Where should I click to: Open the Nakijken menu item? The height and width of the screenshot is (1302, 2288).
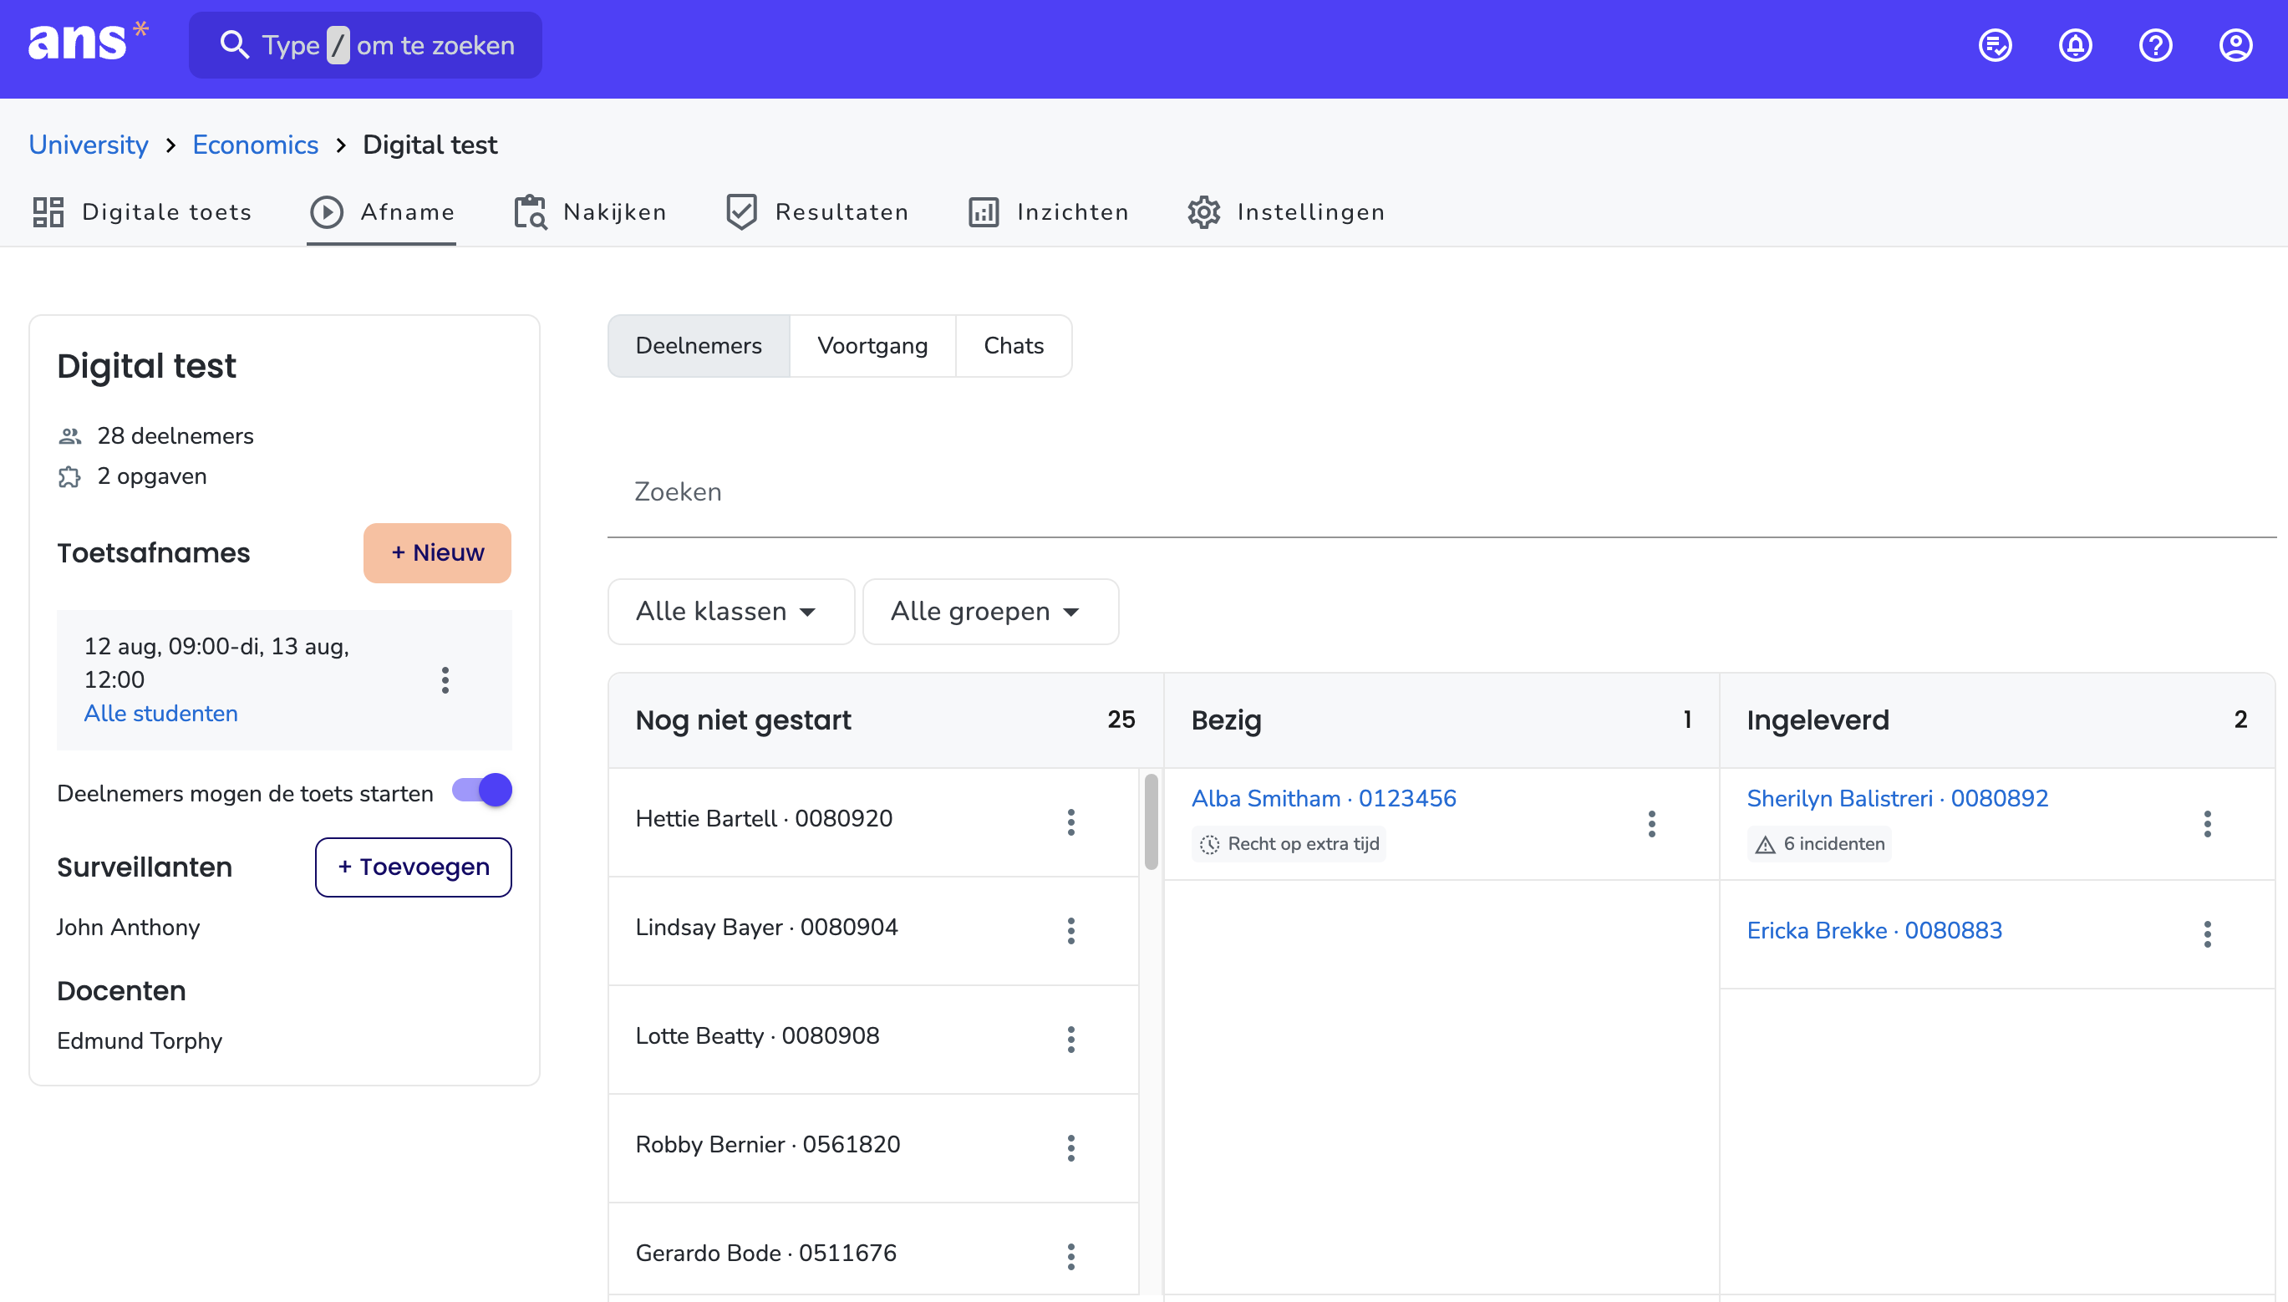(590, 212)
